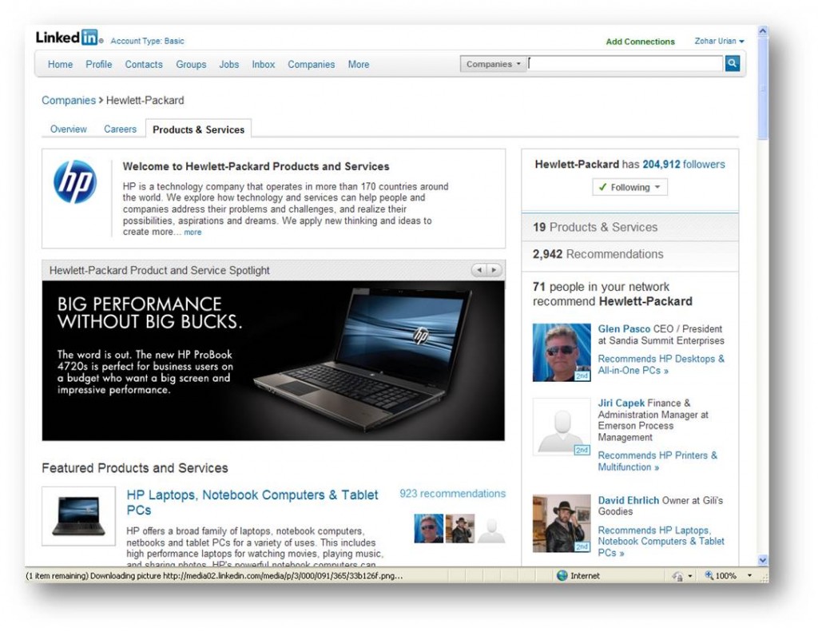Click the zoom magnifier icon in status bar
The height and width of the screenshot is (632, 818).
click(x=709, y=575)
